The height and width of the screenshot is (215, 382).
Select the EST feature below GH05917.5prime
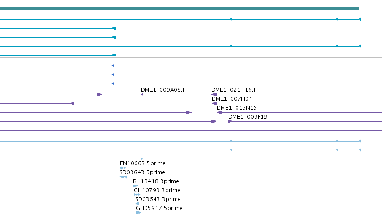138,213
